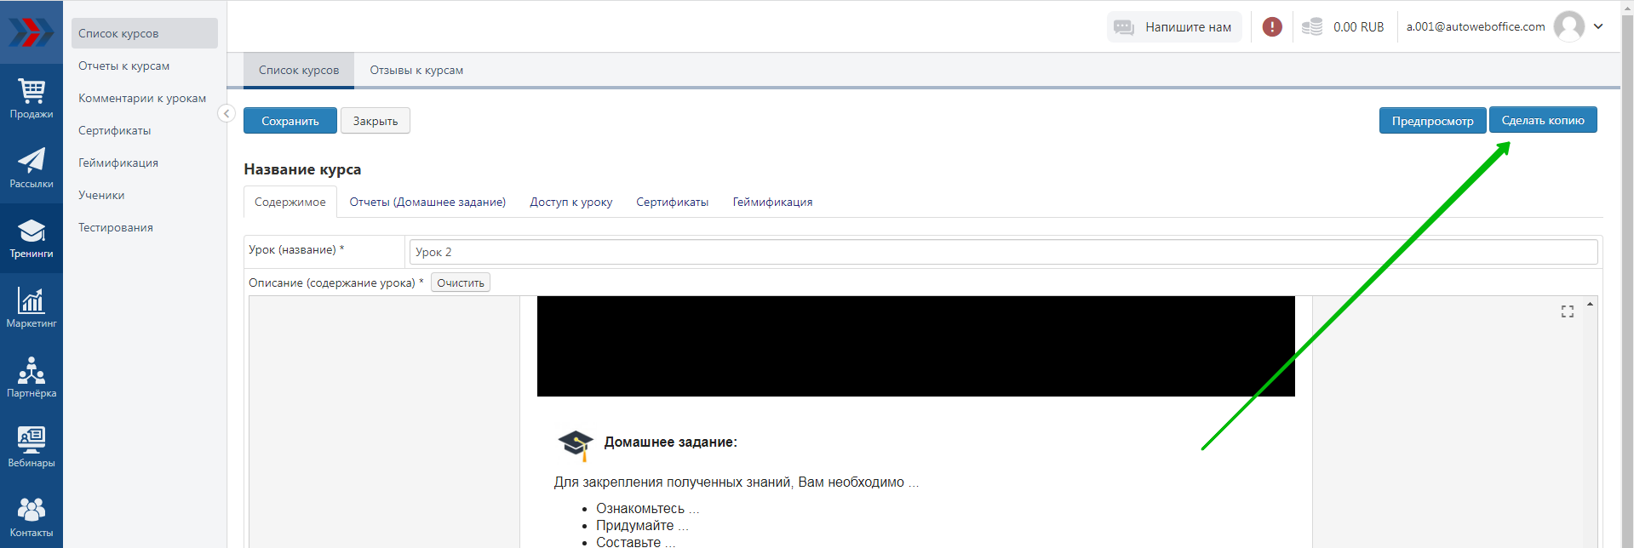Open the Рассылки paper plane section
The image size is (1634, 548).
(x=32, y=168)
